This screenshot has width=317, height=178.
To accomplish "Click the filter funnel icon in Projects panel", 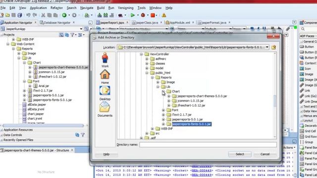I will [72, 35].
